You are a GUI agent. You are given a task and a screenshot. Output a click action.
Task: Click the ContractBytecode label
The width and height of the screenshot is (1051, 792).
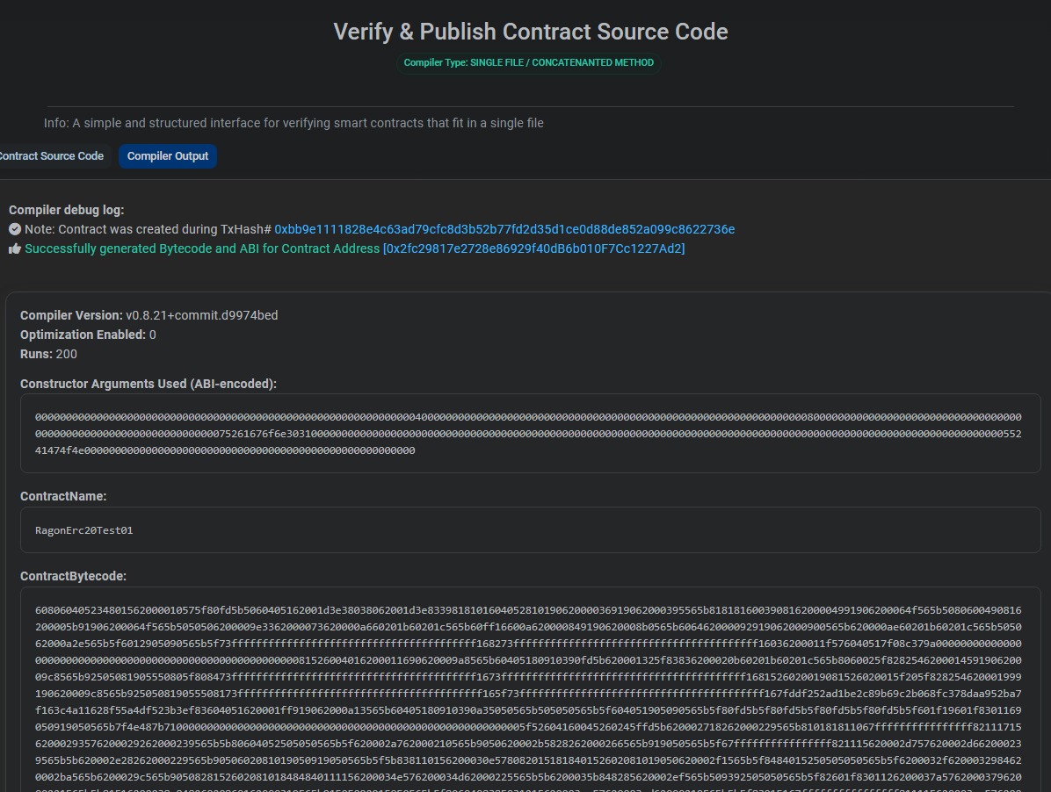click(73, 576)
